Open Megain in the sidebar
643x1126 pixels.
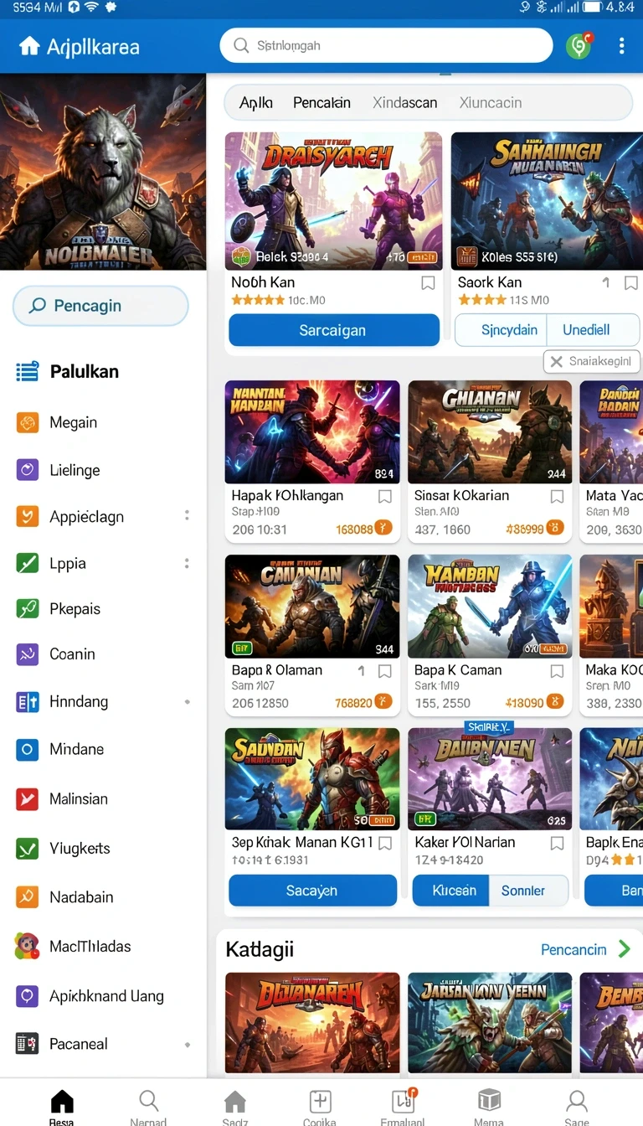coord(74,422)
